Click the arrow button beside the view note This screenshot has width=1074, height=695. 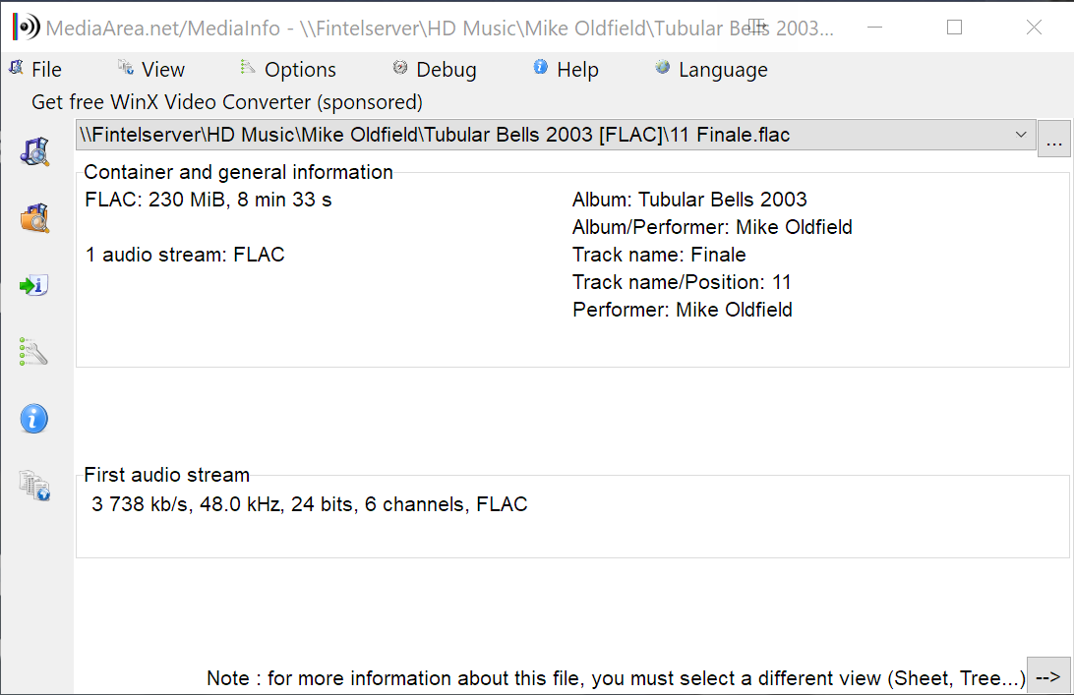click(1048, 677)
